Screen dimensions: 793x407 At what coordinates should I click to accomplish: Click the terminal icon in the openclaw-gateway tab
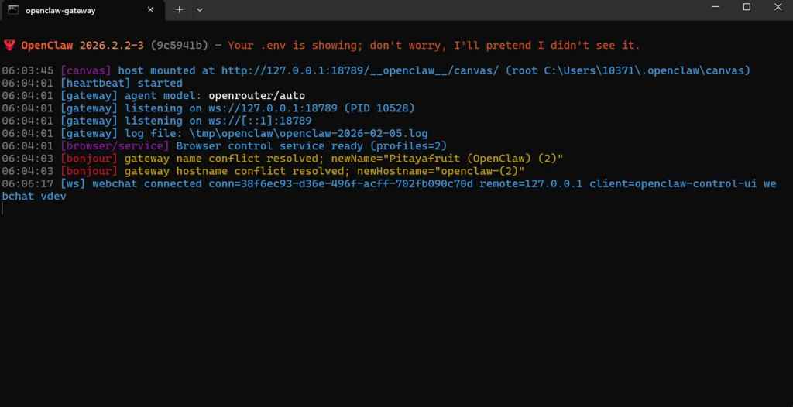[x=13, y=10]
